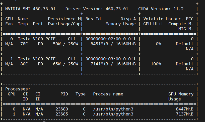Click the Pwr:Usage/Cap header
This screenshot has width=205, height=122.
point(64,24)
